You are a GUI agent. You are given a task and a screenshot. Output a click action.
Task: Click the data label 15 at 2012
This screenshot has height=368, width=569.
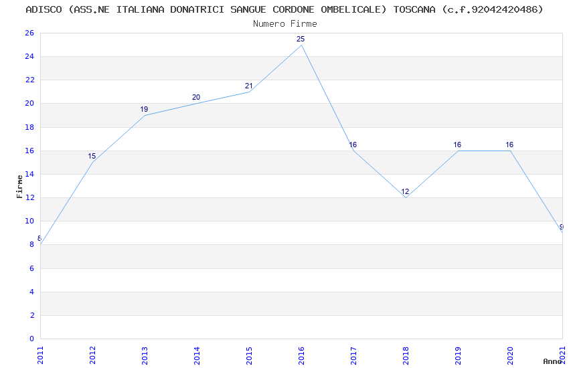(x=92, y=157)
